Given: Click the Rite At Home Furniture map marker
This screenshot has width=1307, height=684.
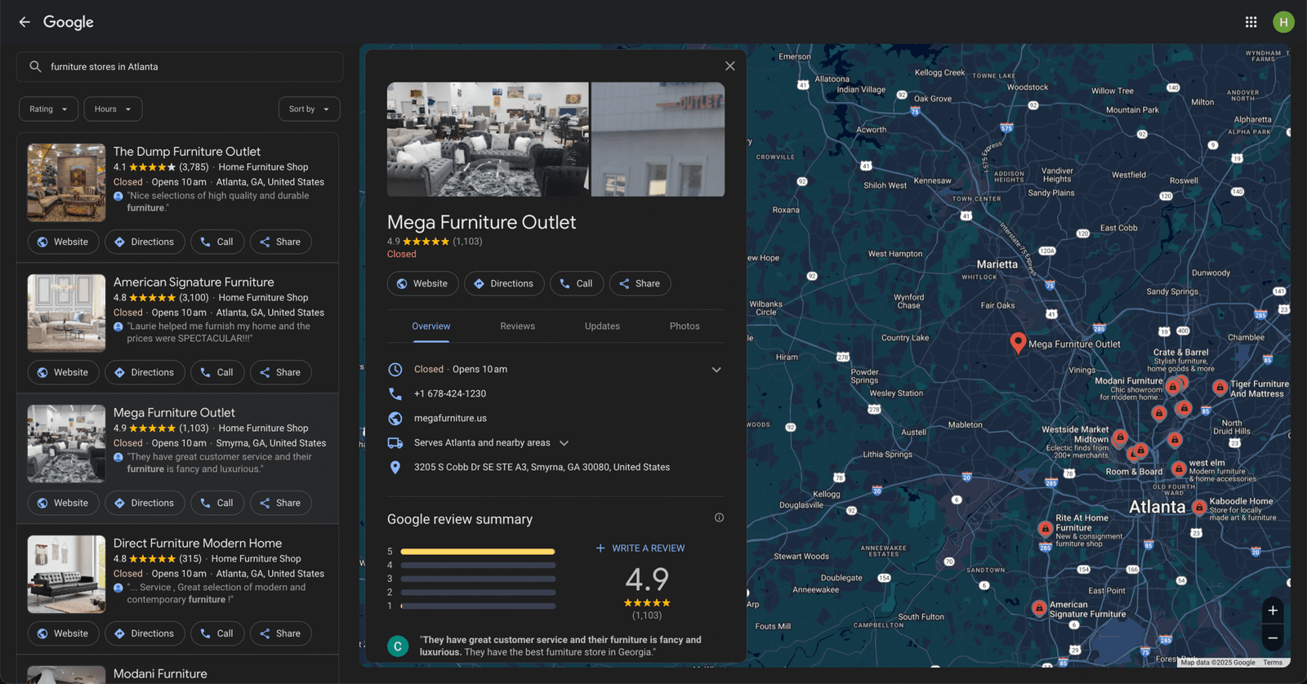Looking at the screenshot, I should (1045, 529).
